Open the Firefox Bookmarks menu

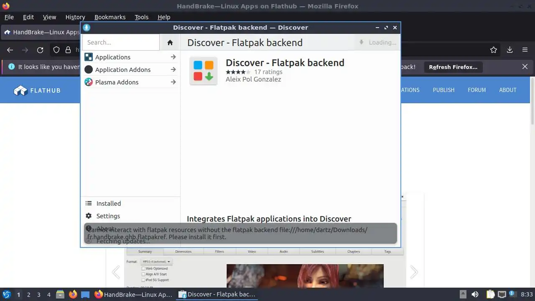coord(110,17)
